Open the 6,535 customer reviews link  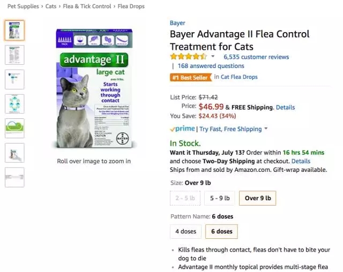256,57
